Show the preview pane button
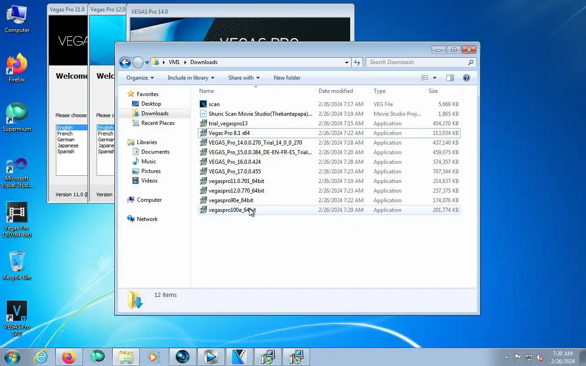 (x=450, y=78)
